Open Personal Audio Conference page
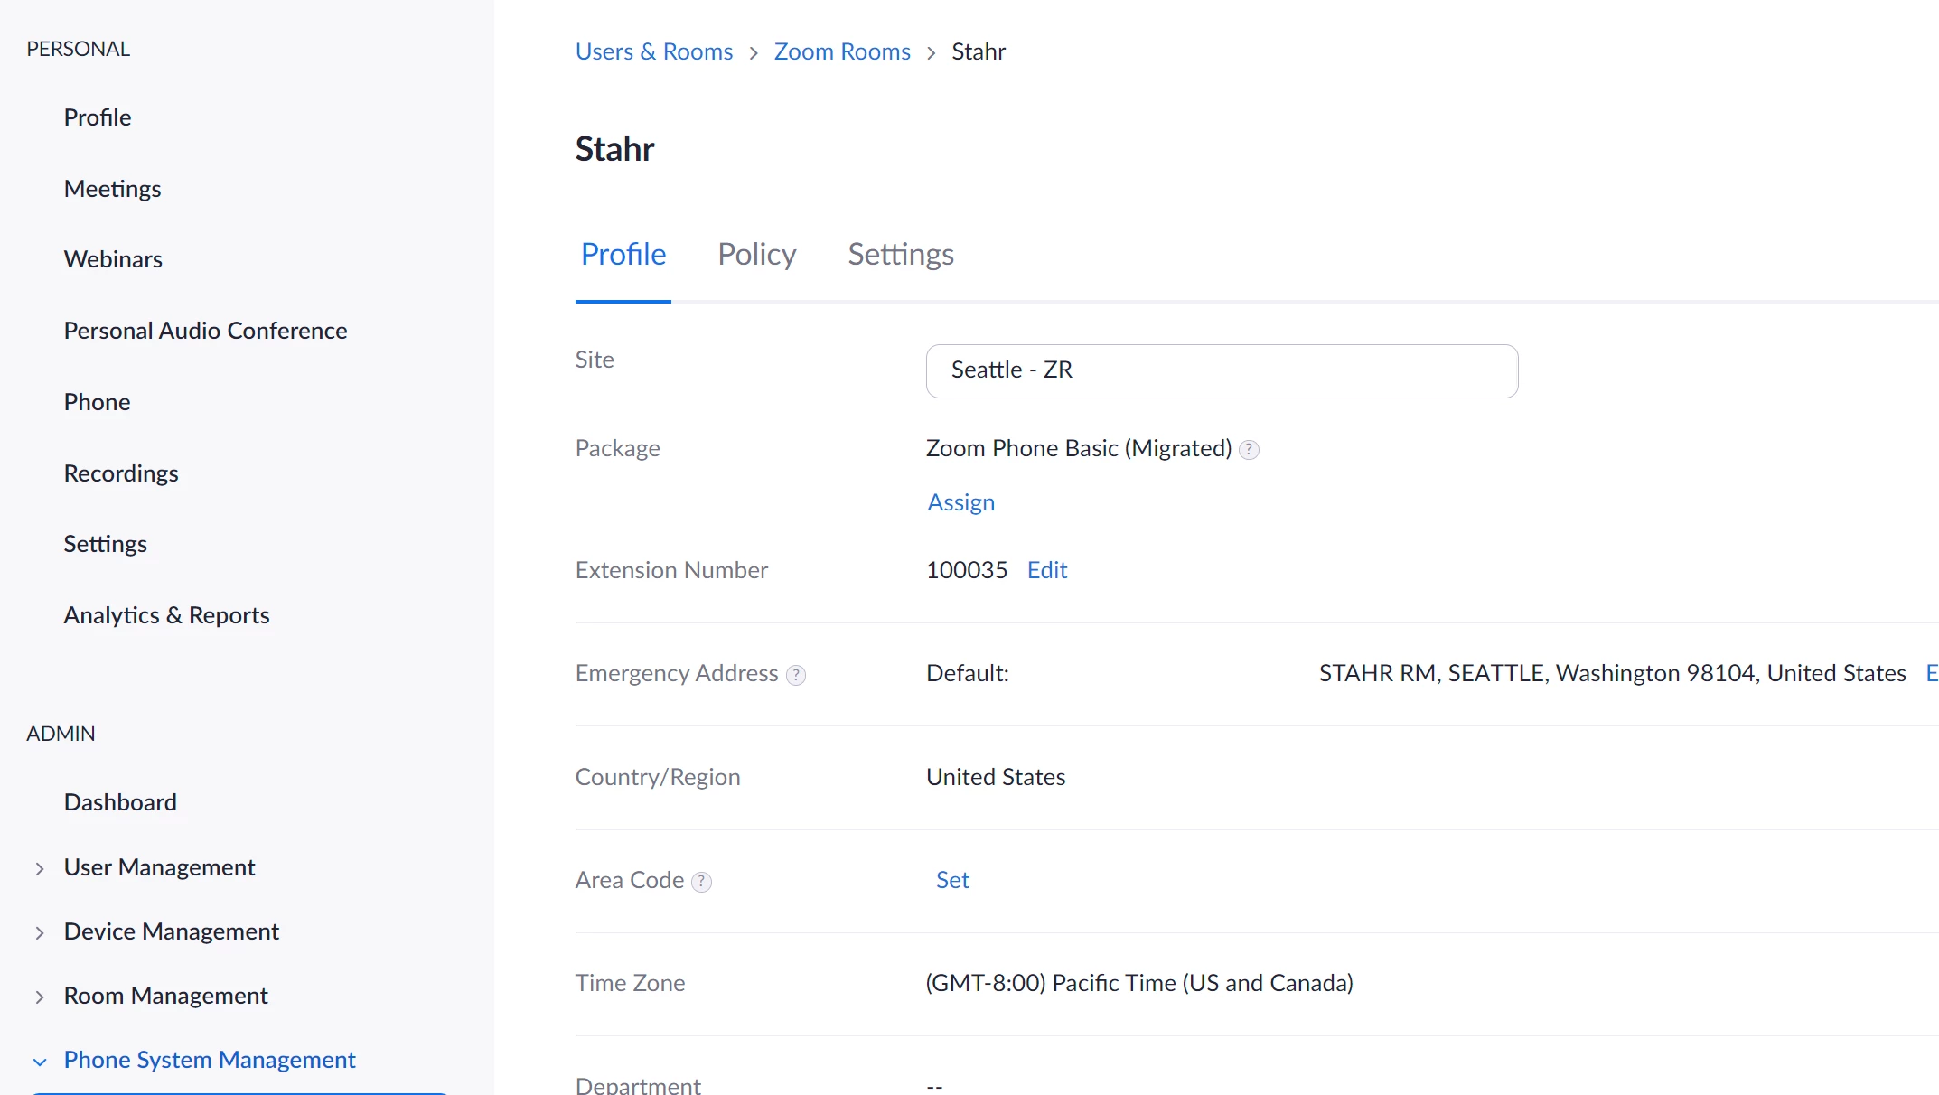The width and height of the screenshot is (1939, 1095). point(205,331)
